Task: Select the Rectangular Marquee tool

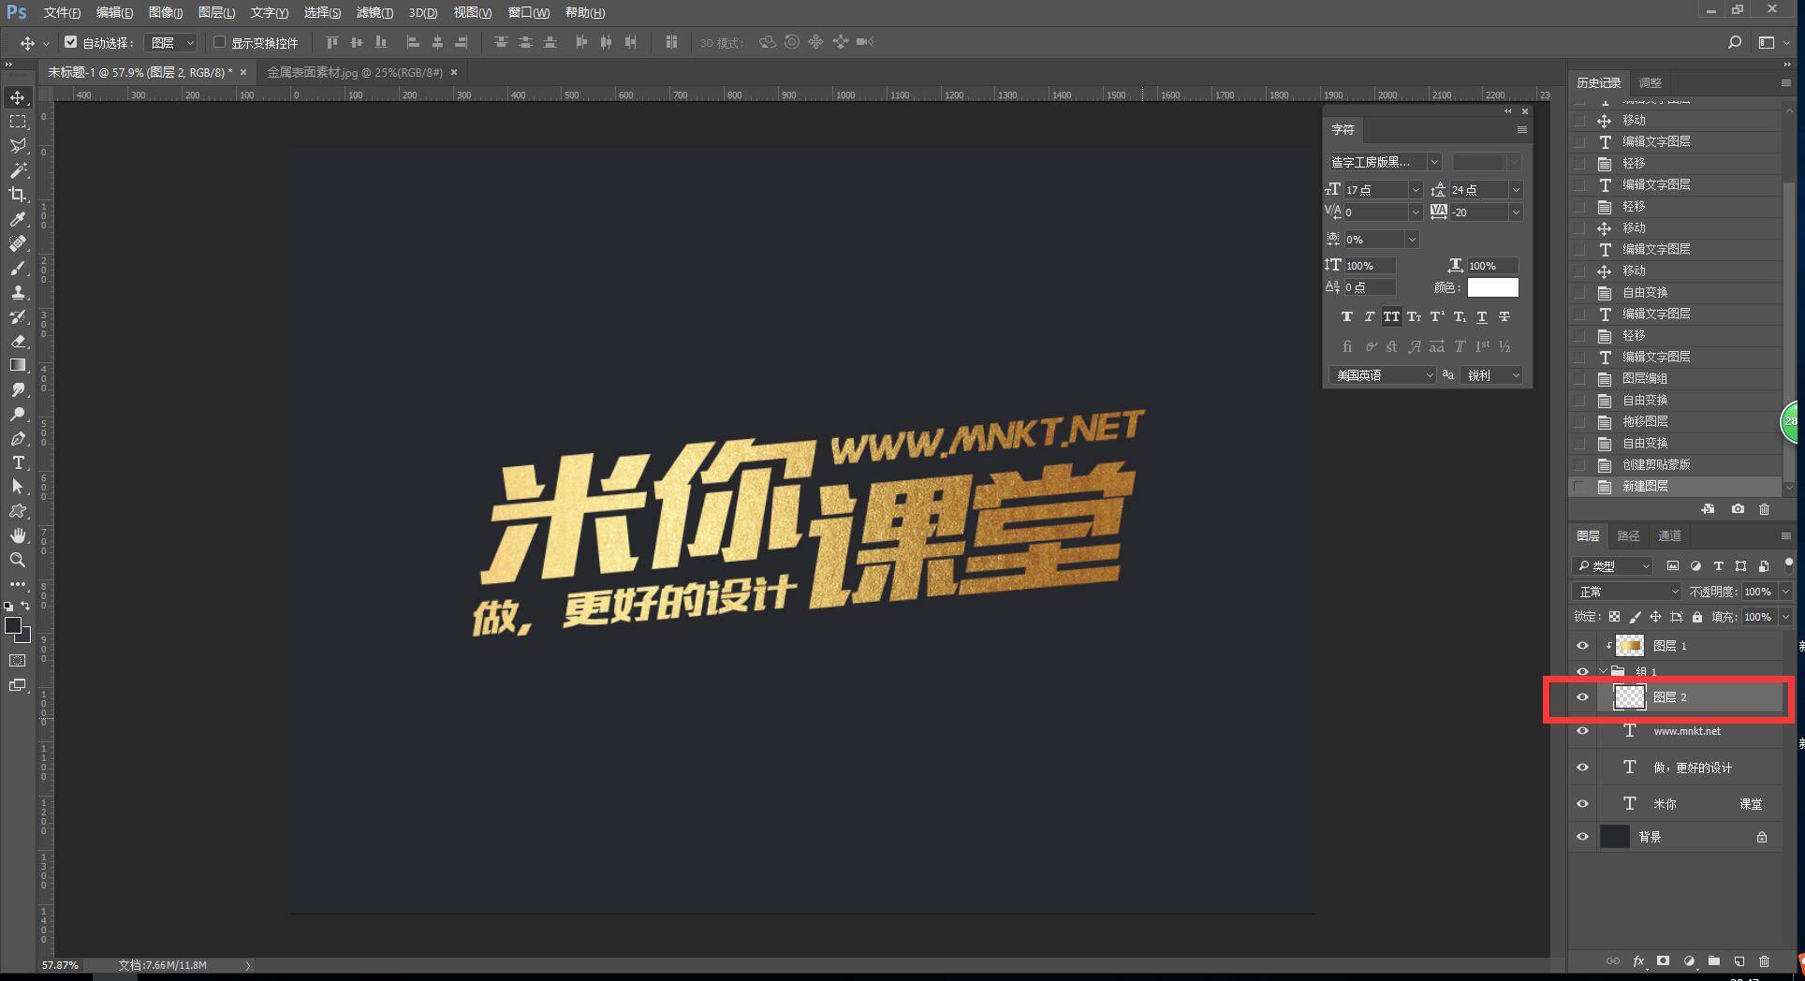Action: (x=18, y=122)
